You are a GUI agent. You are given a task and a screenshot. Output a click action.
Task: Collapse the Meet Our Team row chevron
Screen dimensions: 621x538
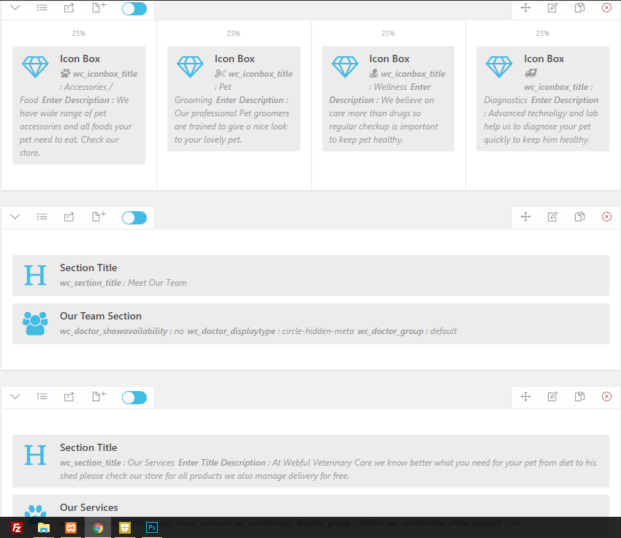point(15,217)
